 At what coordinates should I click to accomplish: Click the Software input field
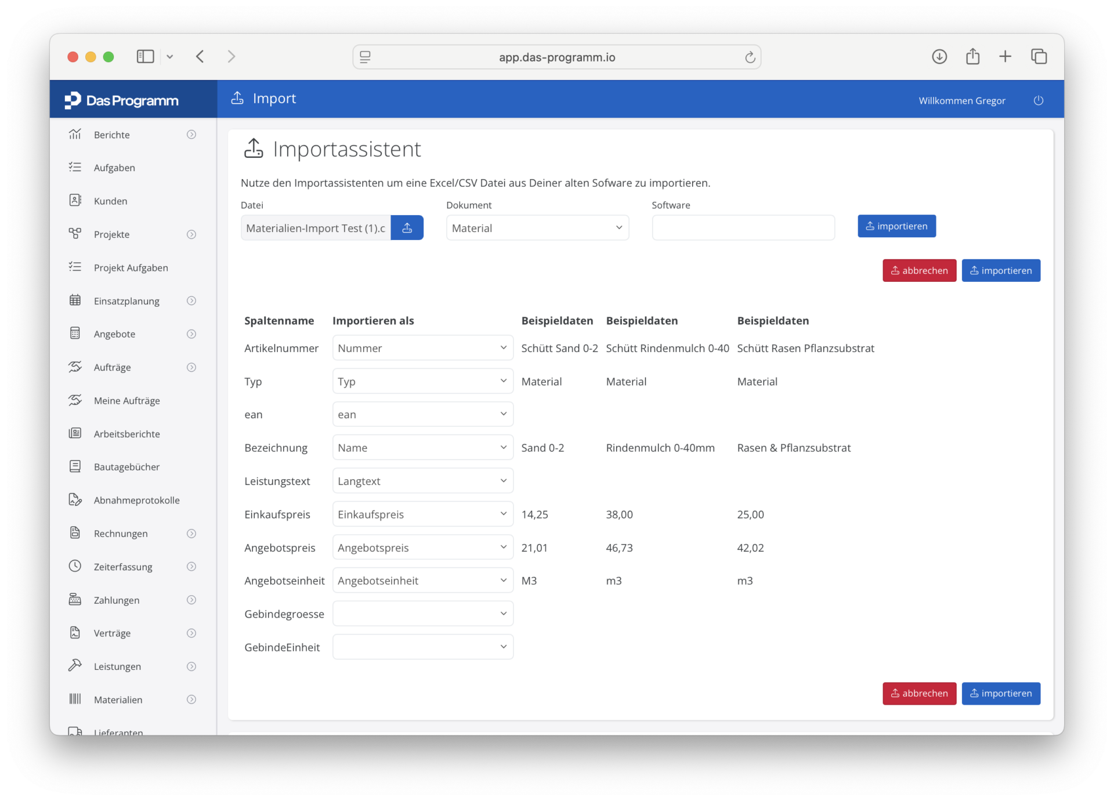(x=743, y=228)
